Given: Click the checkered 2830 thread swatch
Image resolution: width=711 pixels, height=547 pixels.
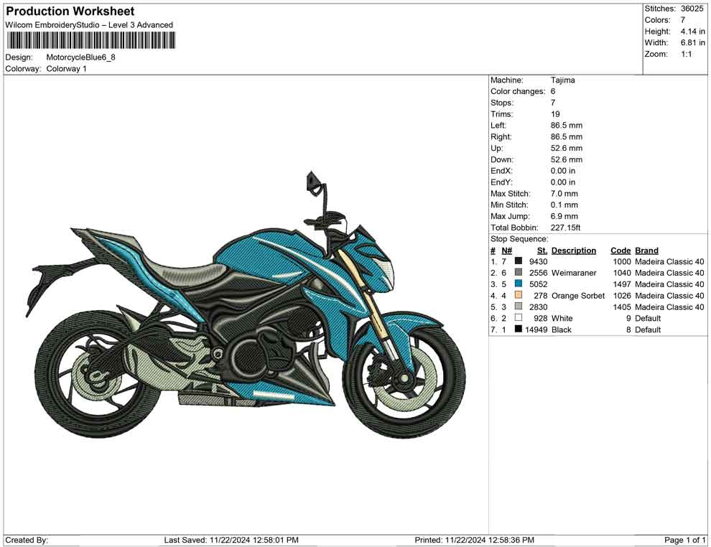Looking at the screenshot, I should click(517, 307).
